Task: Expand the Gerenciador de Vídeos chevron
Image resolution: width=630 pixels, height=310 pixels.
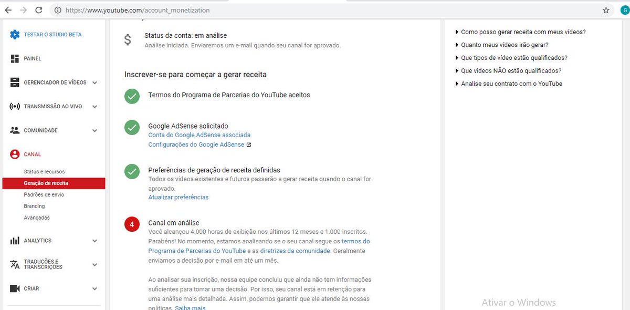Action: point(94,82)
